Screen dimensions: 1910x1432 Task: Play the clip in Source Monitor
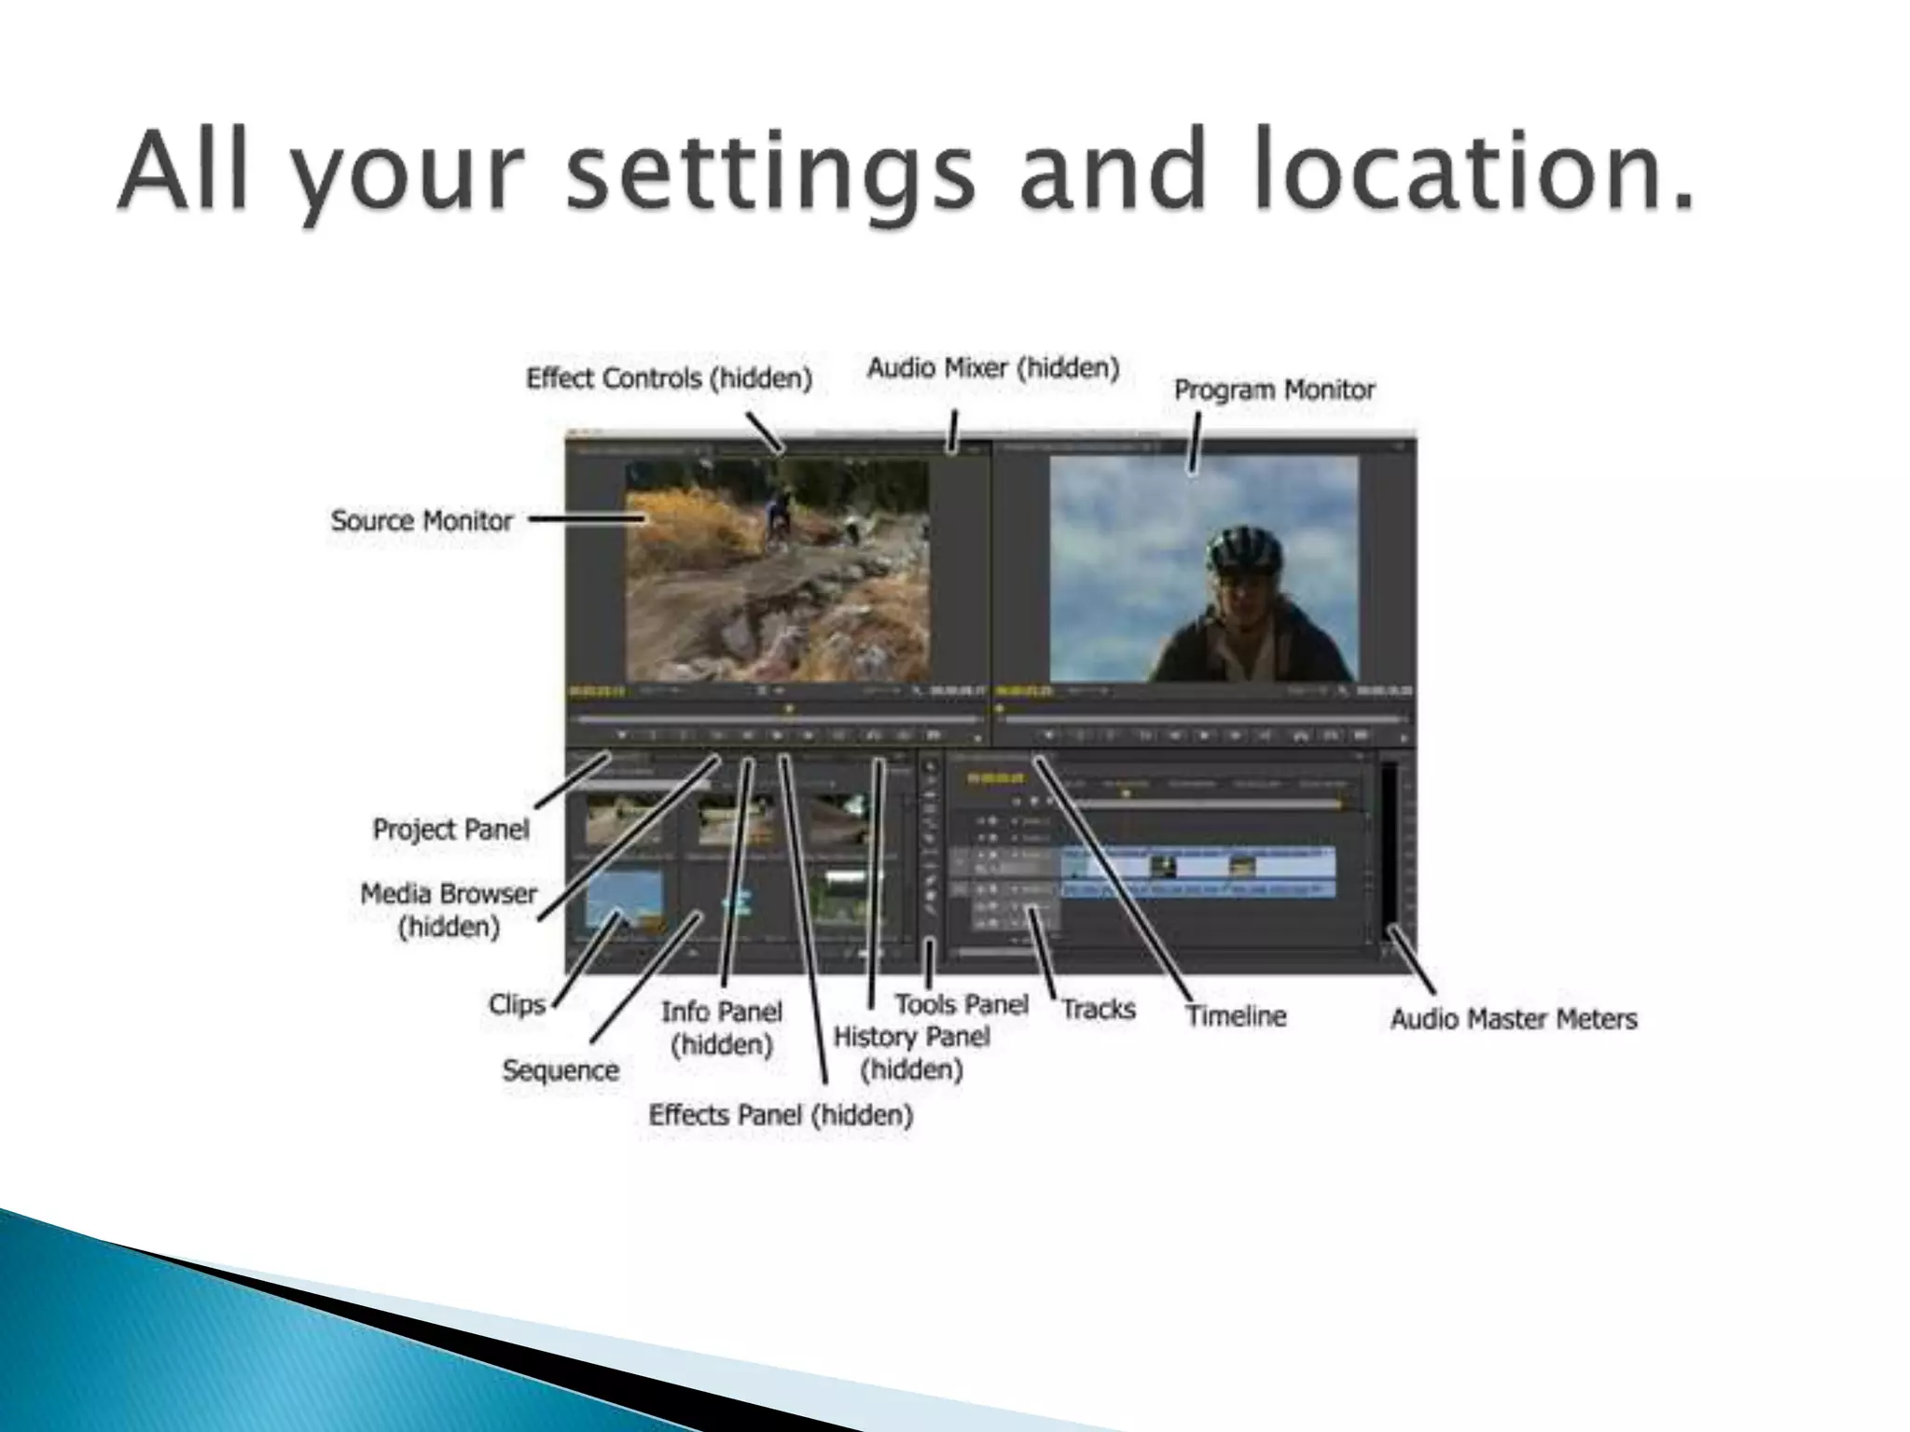coord(777,737)
